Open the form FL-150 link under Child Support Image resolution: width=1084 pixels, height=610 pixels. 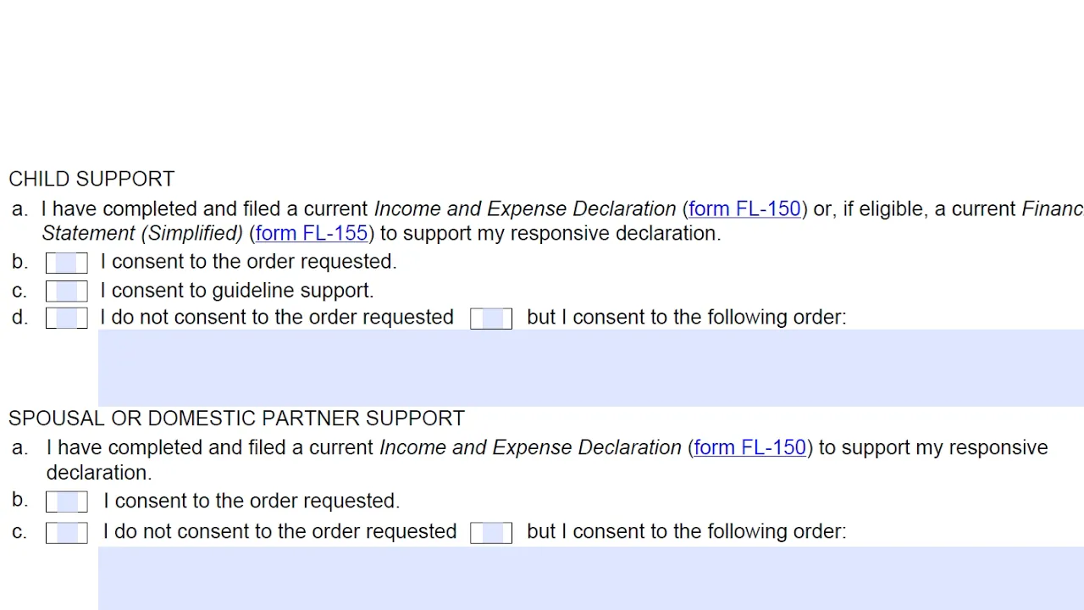pyautogui.click(x=744, y=209)
